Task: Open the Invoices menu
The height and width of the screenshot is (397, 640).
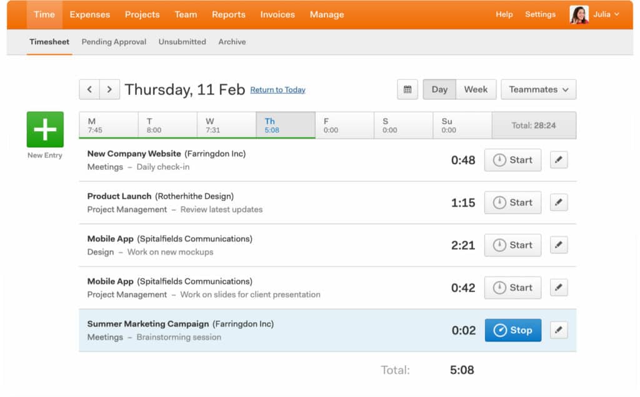Action: (x=277, y=14)
